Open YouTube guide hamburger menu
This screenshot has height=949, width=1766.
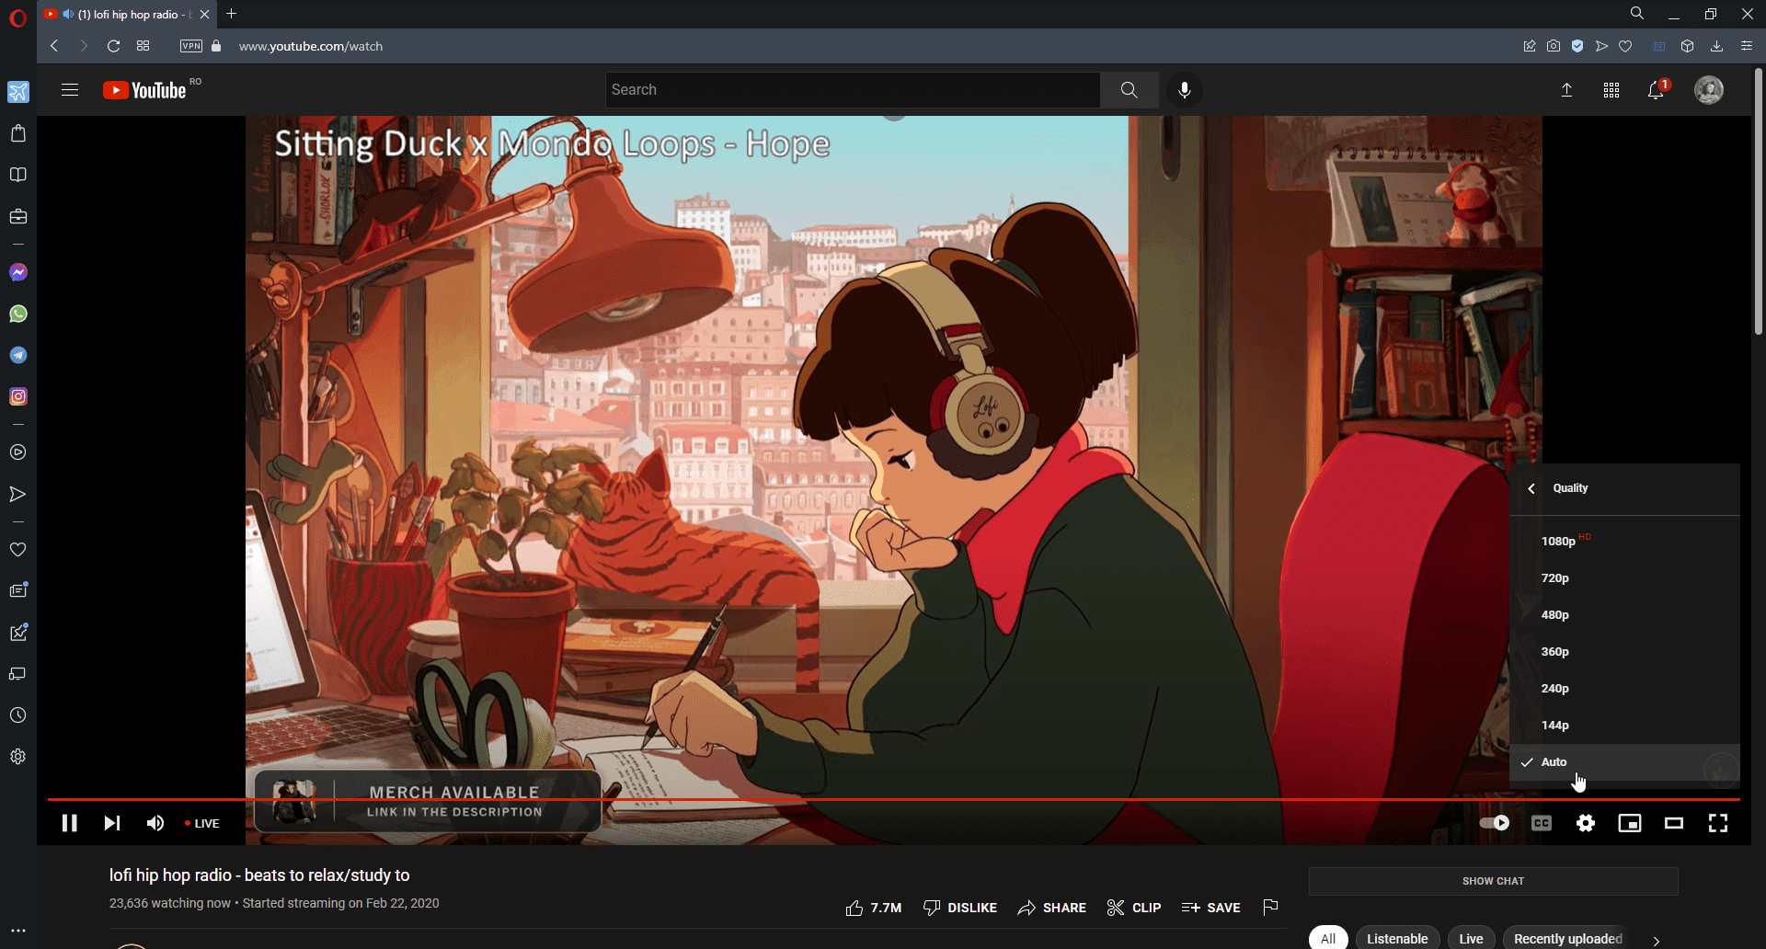[x=70, y=90]
